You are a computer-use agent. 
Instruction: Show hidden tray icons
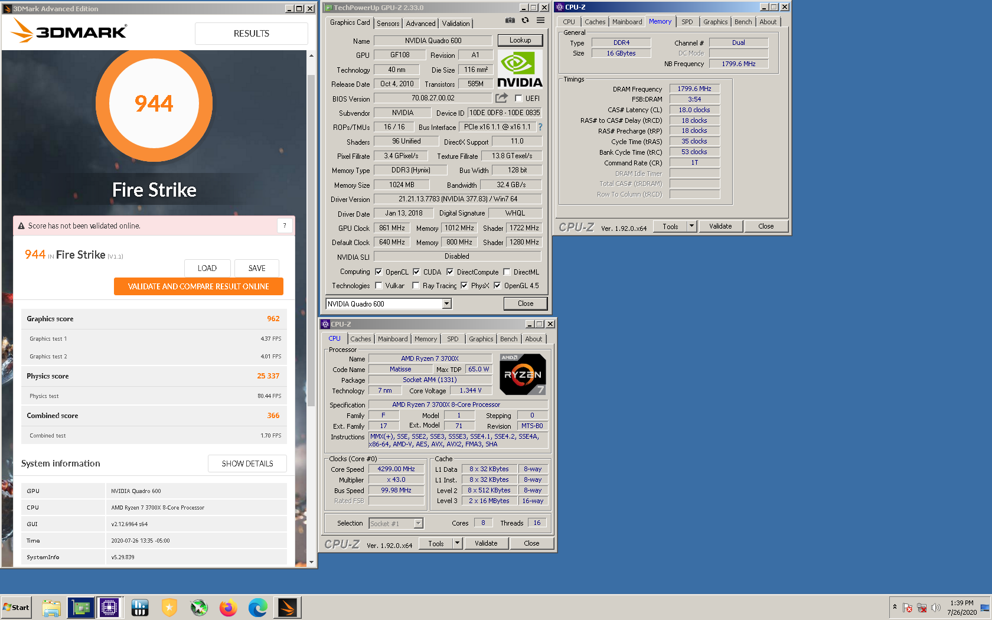coord(895,607)
